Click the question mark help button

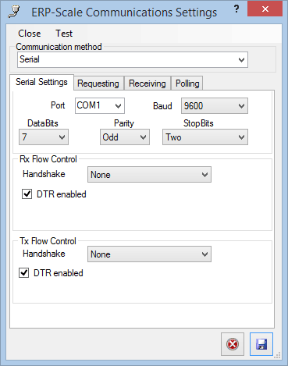(236, 9)
